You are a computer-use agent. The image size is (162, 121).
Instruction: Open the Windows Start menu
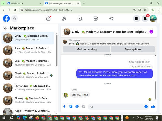click(4, 118)
